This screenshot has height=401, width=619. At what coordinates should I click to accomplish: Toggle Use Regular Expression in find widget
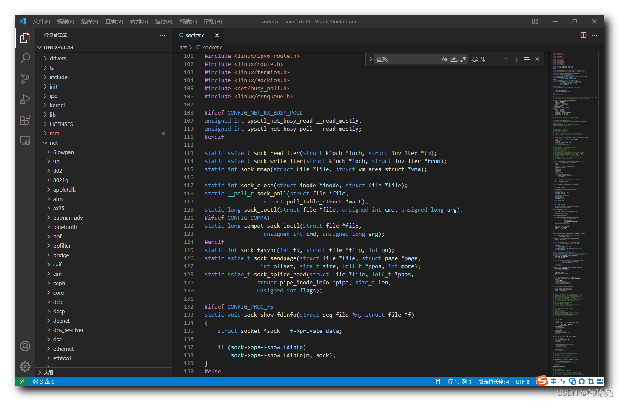[x=463, y=59]
